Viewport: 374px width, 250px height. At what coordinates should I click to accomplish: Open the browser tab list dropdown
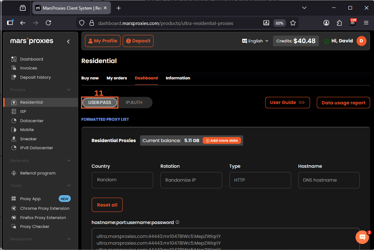[x=304, y=8]
